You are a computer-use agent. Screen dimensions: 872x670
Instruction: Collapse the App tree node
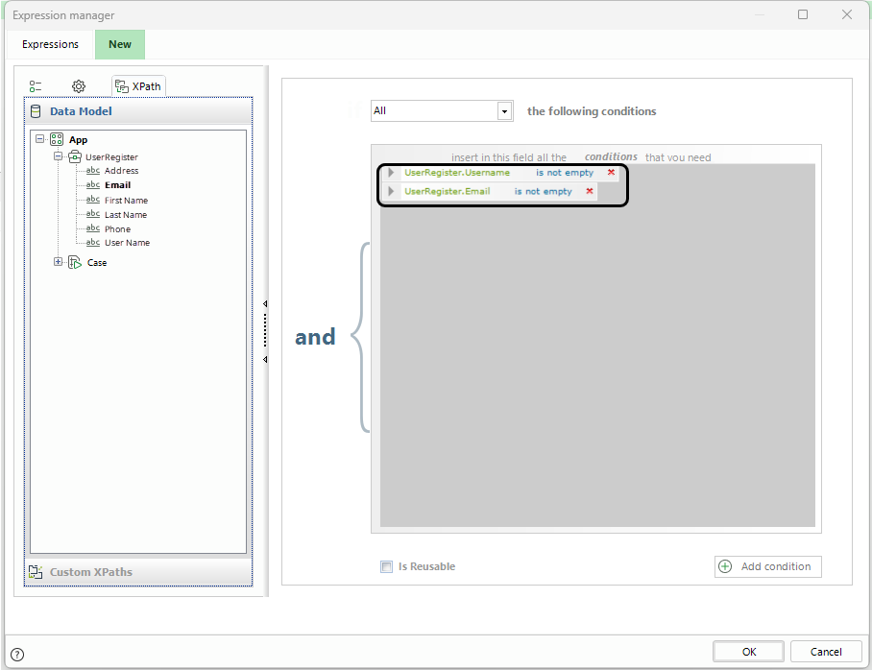[x=40, y=138]
